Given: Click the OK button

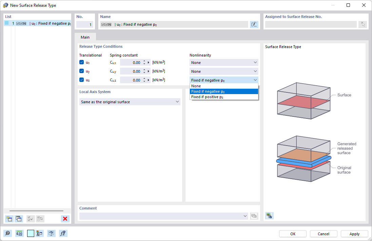Looking at the screenshot, I should coord(293,234).
